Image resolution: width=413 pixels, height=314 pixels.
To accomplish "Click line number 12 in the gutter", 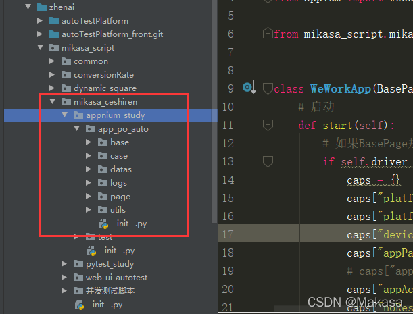I will click(x=228, y=143).
